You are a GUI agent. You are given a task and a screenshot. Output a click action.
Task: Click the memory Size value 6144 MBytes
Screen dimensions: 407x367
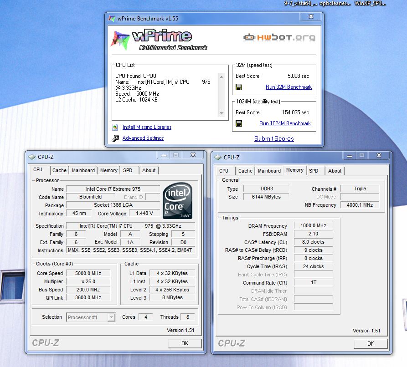click(x=266, y=197)
